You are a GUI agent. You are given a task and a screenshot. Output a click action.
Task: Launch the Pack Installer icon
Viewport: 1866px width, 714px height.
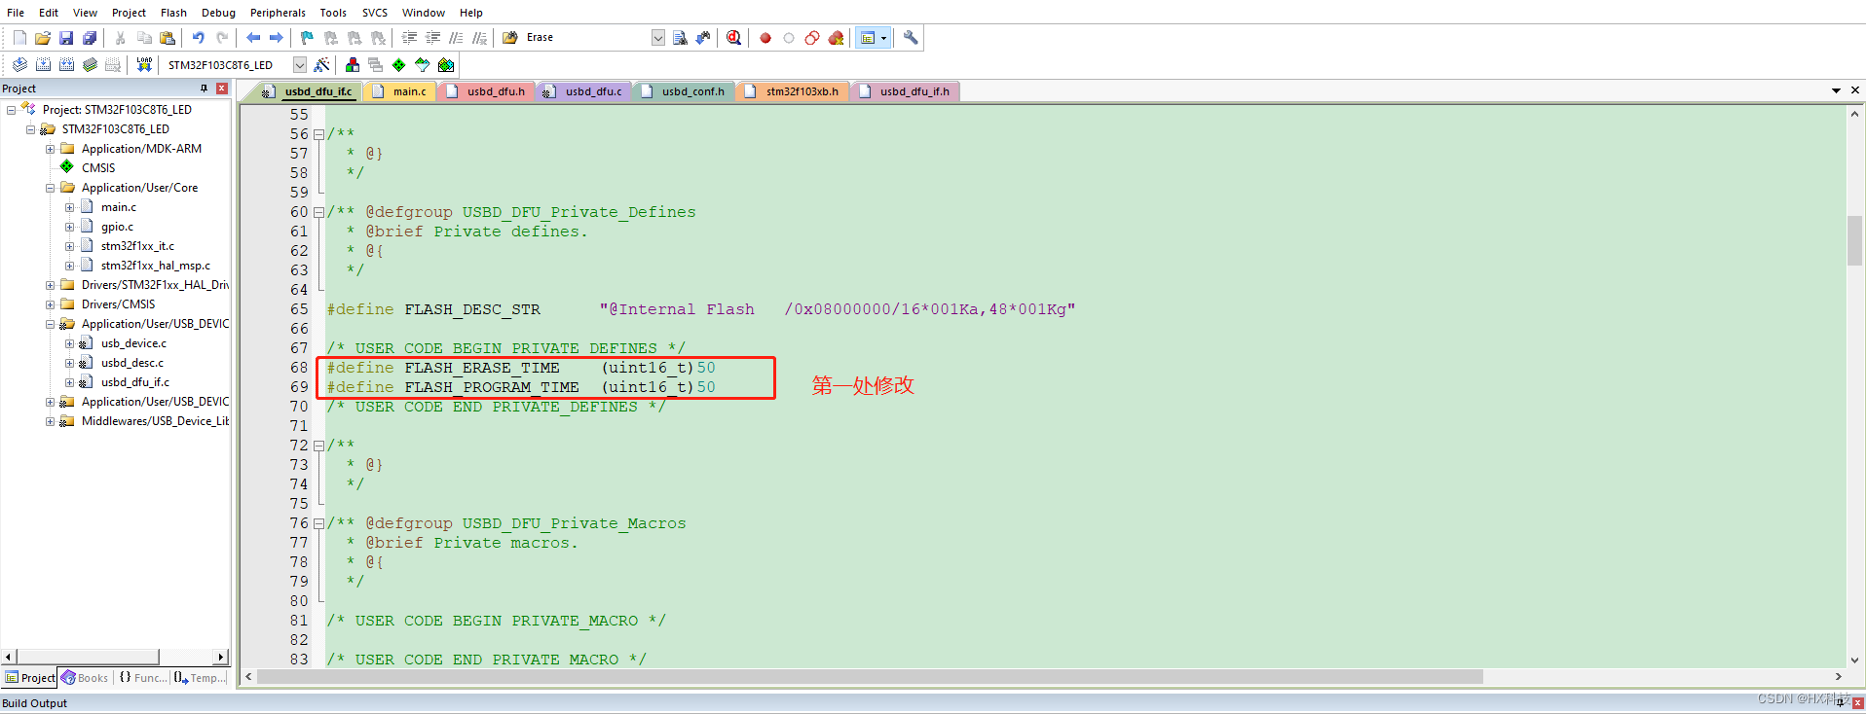[x=446, y=65]
